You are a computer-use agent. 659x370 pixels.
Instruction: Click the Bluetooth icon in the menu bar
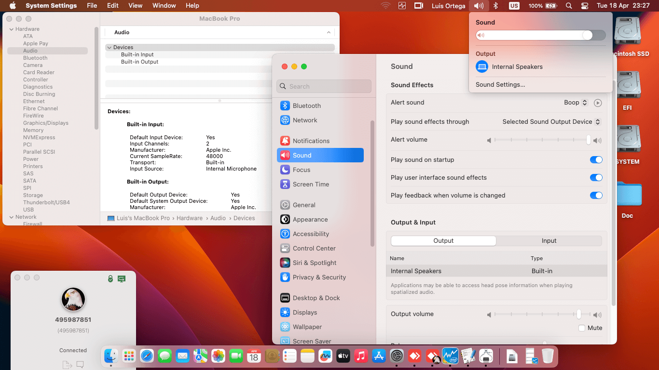tap(495, 6)
